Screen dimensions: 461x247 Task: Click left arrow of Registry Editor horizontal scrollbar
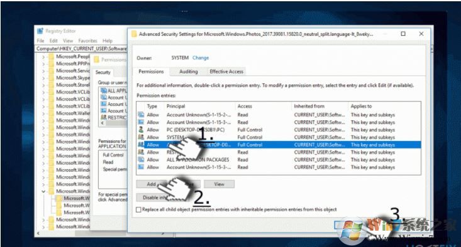click(38, 234)
